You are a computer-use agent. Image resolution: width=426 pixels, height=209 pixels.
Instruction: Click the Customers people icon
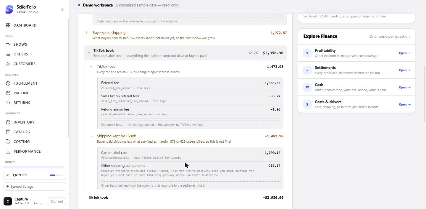tap(8, 64)
